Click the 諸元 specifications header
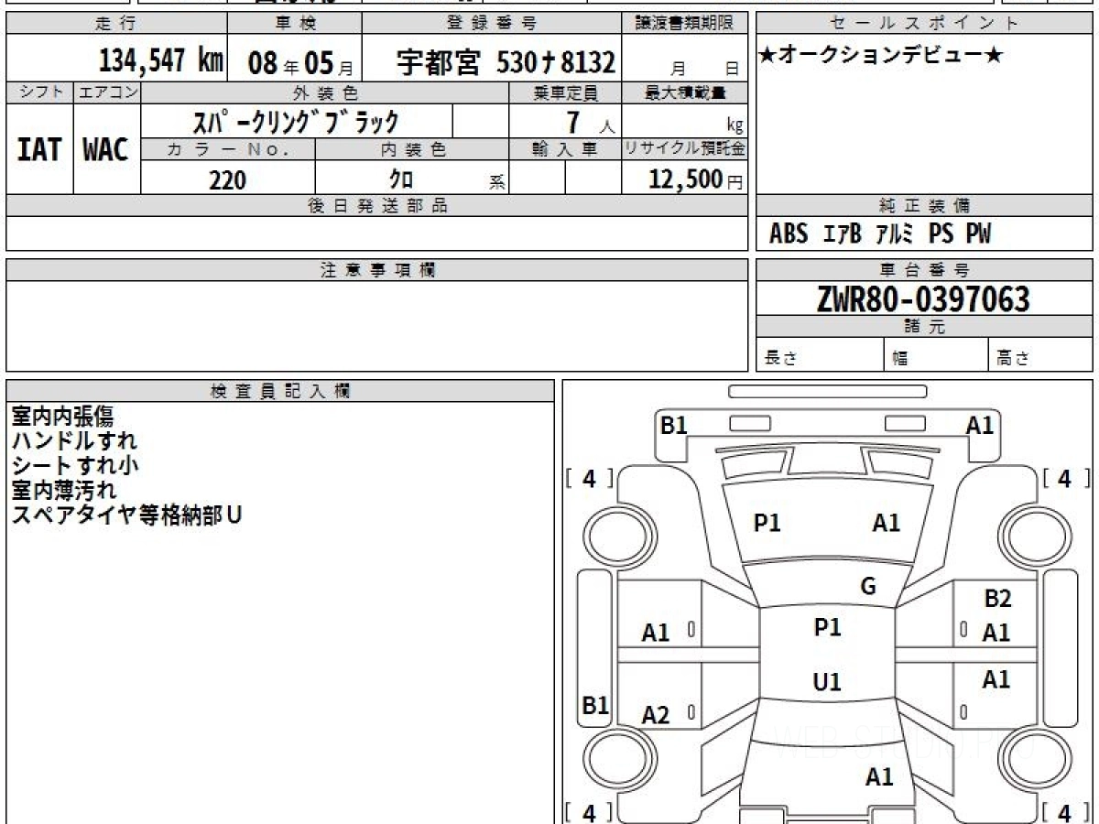This screenshot has width=1099, height=824. [924, 327]
